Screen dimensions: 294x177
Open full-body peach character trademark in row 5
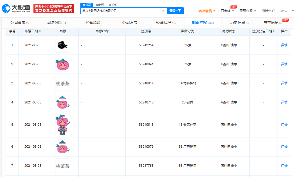click(62, 125)
